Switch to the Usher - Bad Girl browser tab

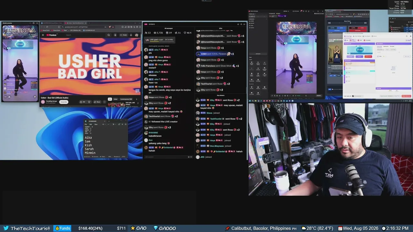click(75, 23)
